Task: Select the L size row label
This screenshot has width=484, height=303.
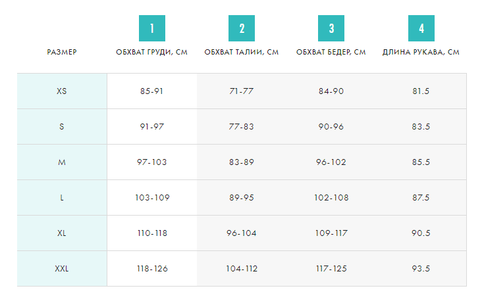Action: (x=62, y=198)
